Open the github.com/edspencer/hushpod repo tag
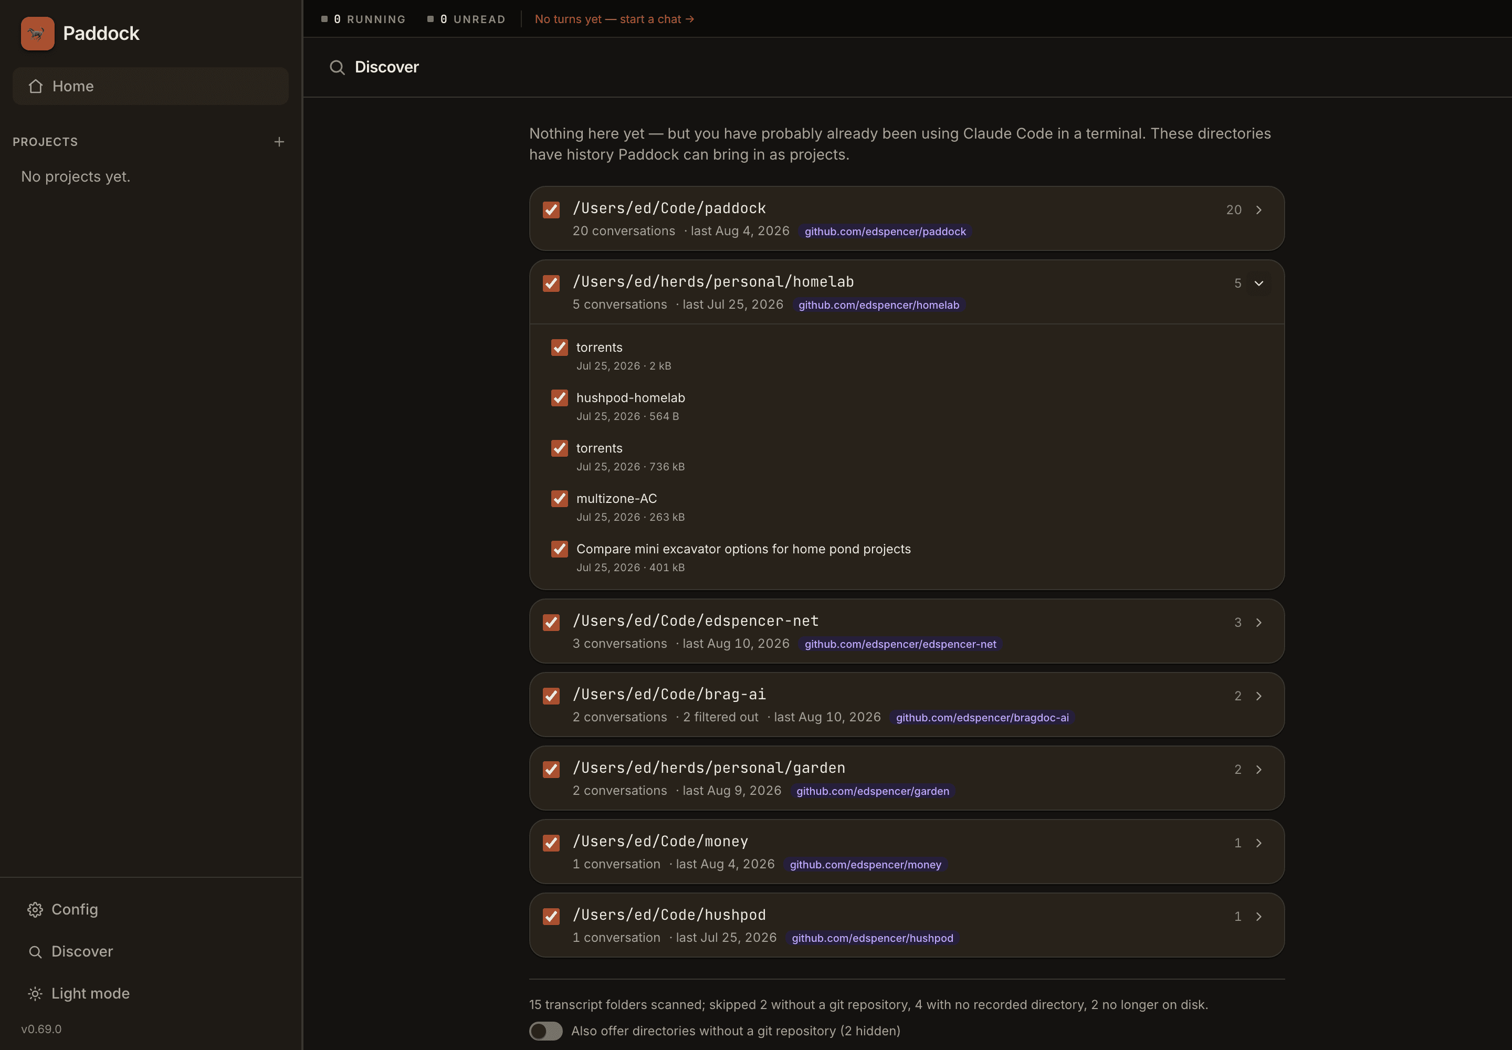1512x1050 pixels. pyautogui.click(x=872, y=938)
